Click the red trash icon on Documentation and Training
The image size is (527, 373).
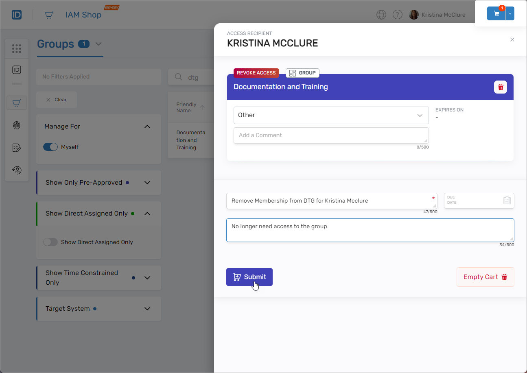(x=500, y=87)
